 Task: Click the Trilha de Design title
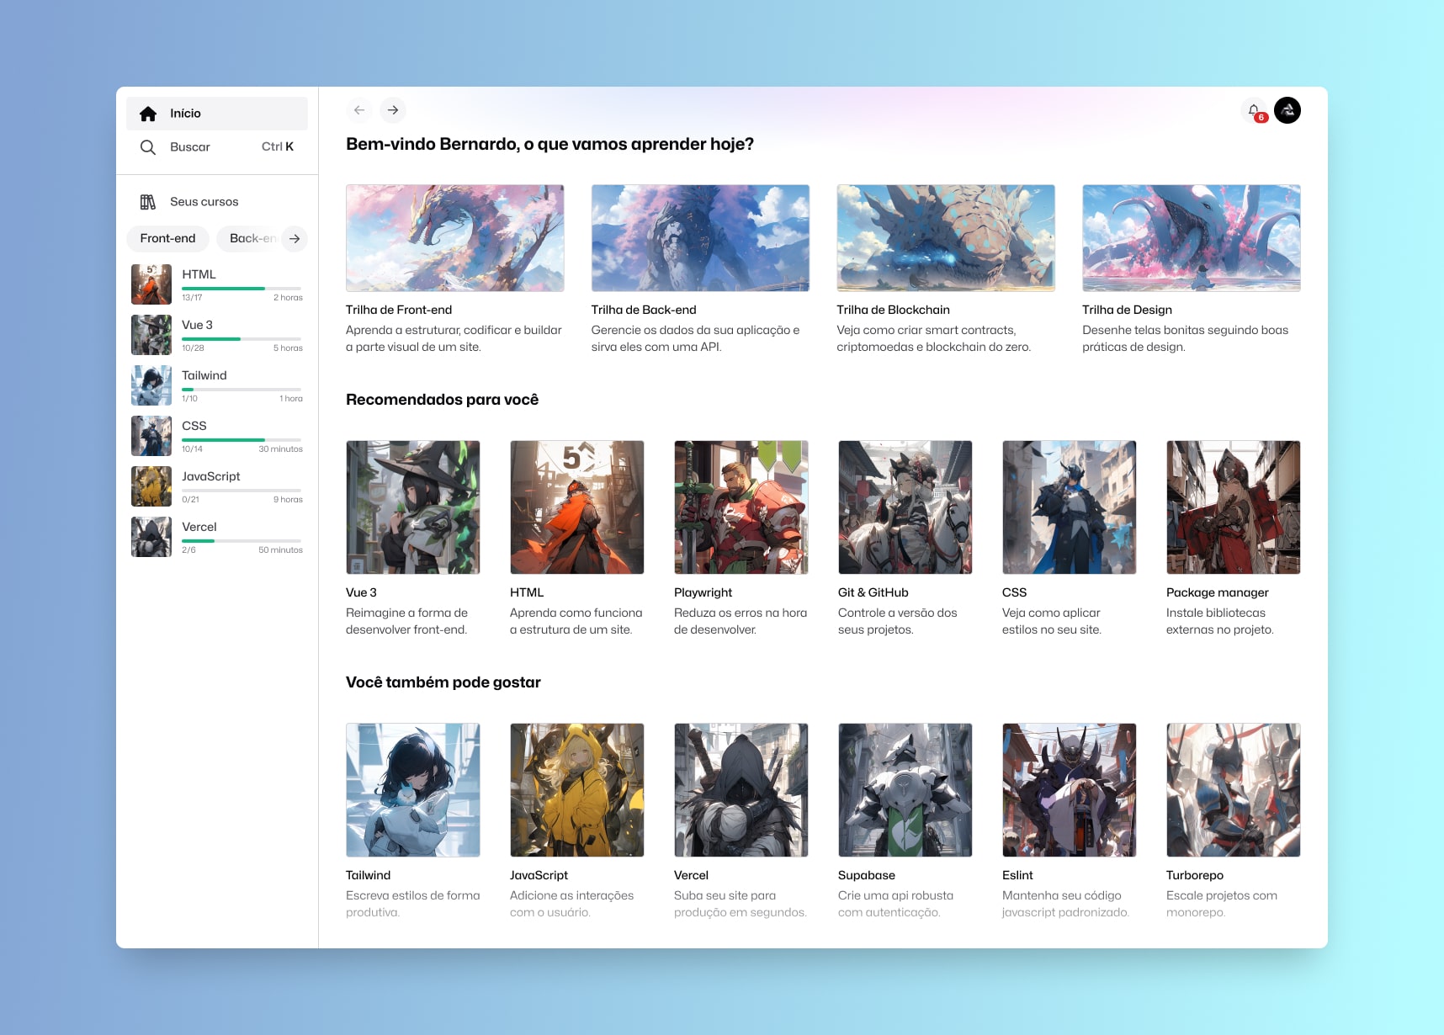1127,310
